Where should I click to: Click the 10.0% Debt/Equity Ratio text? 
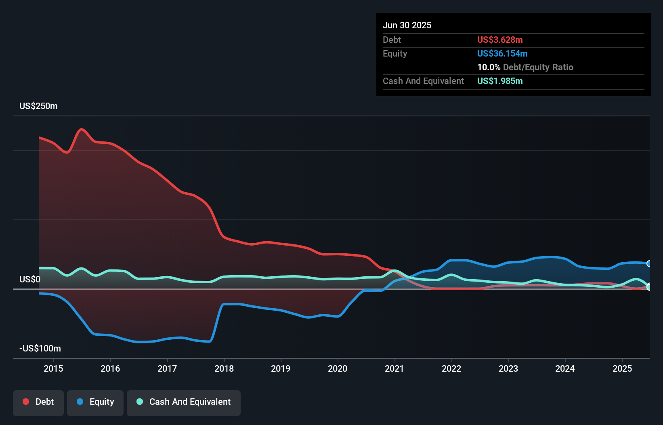[525, 67]
